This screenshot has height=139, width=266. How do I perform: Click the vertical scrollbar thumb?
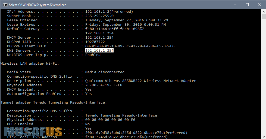(264, 16)
